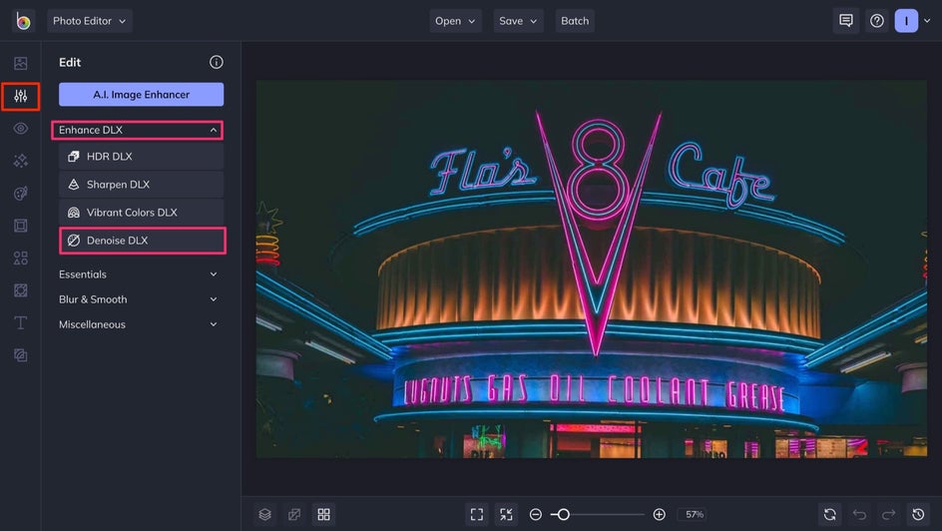
Task: Open the Textures sidebar icon
Action: [20, 355]
